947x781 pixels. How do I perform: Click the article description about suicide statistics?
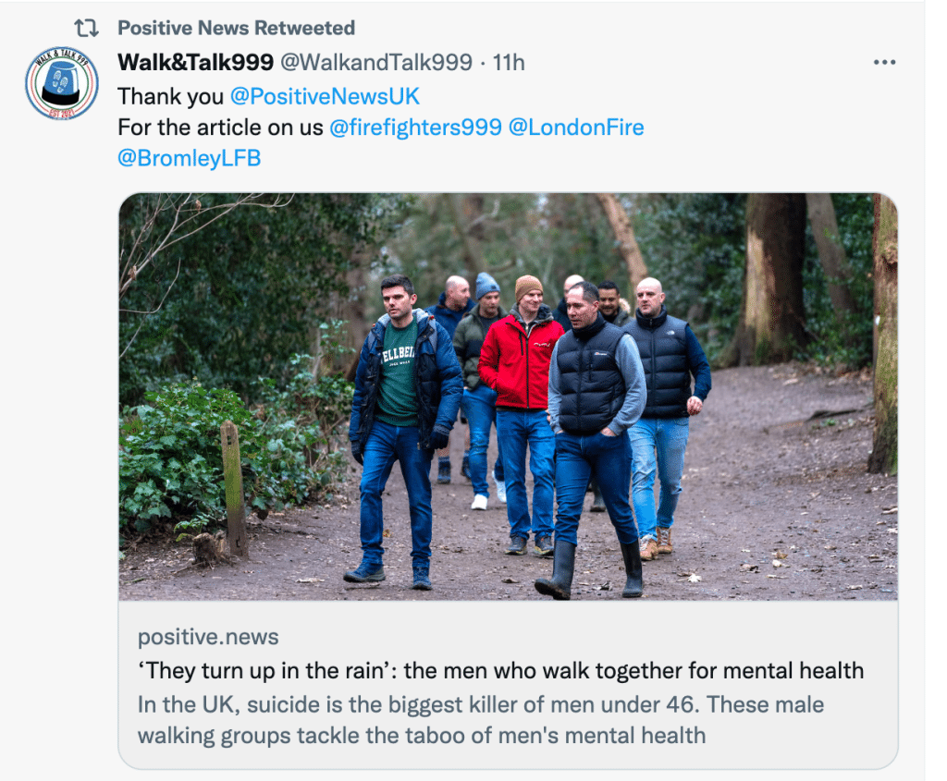click(x=481, y=720)
